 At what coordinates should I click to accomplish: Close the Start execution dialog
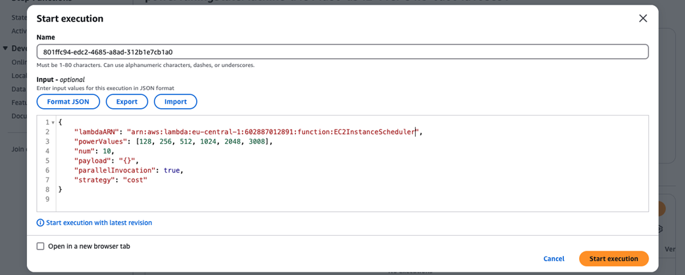click(643, 18)
